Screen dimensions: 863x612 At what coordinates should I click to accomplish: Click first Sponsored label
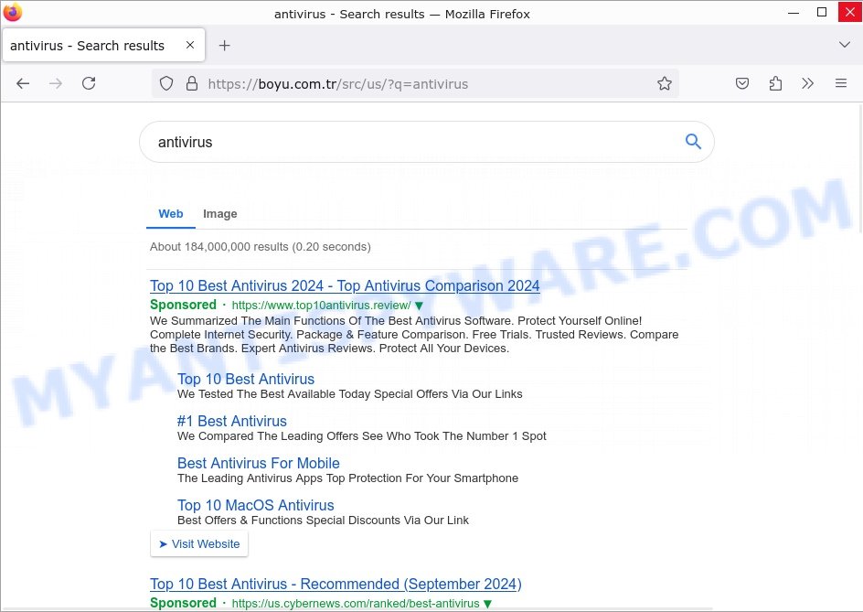coord(183,305)
